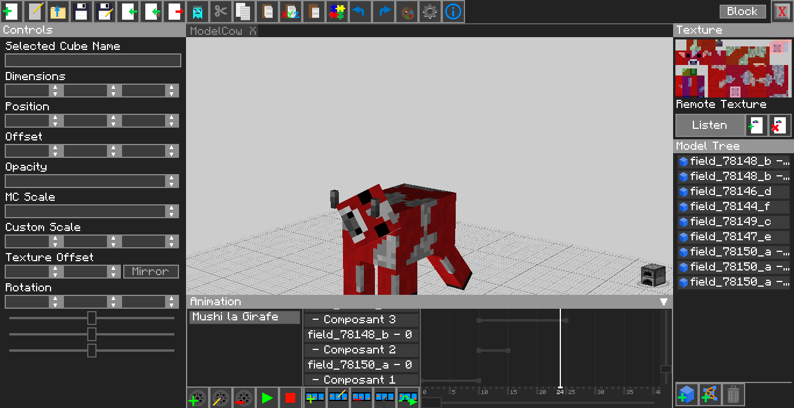Viewport: 794px width, 408px height.
Task: Open the Ghost Model icon
Action: coord(197,12)
